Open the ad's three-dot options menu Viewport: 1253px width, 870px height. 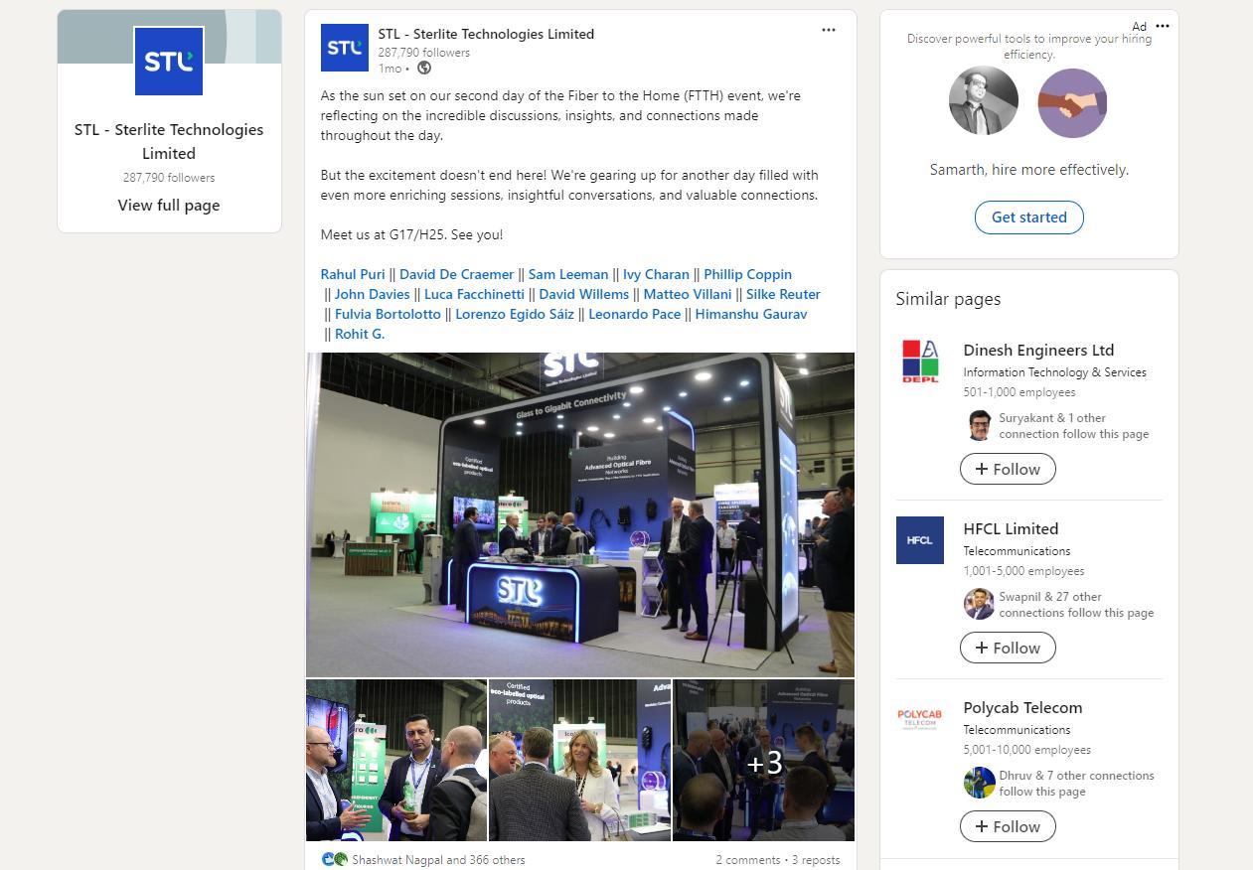click(x=1163, y=26)
